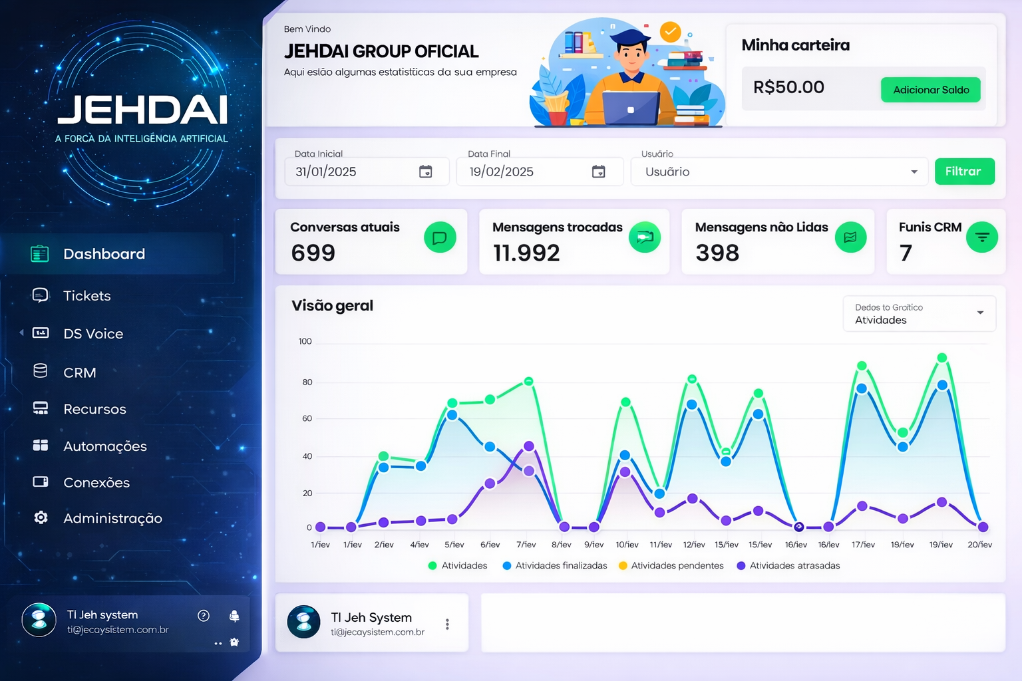The height and width of the screenshot is (681, 1022).
Task: Click the Funis CRM funnel icon
Action: pos(983,237)
